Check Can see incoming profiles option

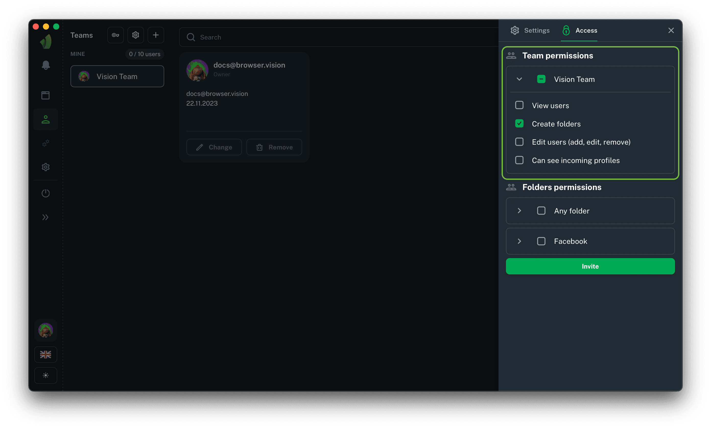tap(519, 160)
